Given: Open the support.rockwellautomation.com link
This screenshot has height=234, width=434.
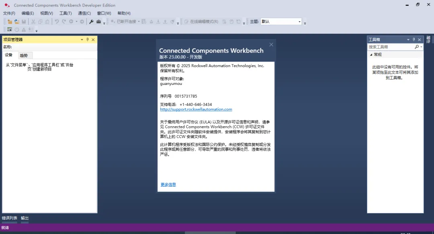Looking at the screenshot, I should pos(196,109).
